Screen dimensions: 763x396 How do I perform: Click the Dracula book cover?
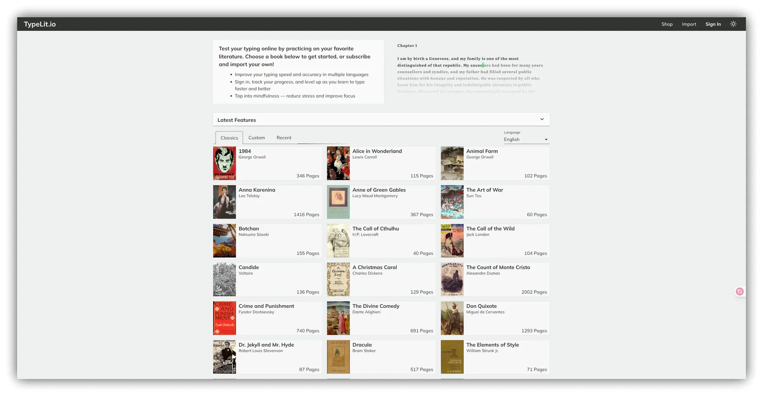click(338, 357)
